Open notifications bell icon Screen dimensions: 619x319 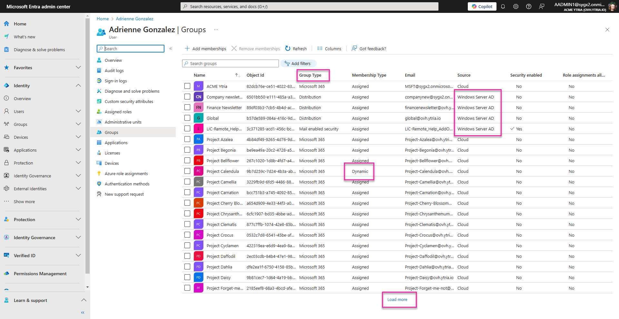coord(503,6)
